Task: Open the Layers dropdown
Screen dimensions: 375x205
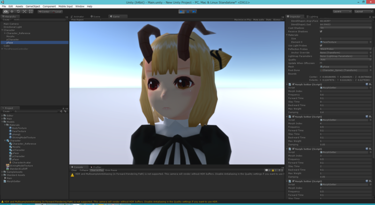Action: [342, 11]
